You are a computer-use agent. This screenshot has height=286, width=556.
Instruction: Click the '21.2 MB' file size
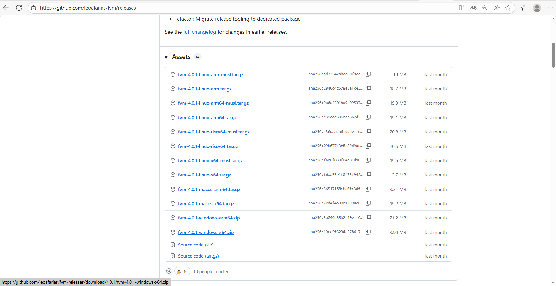click(x=398, y=218)
